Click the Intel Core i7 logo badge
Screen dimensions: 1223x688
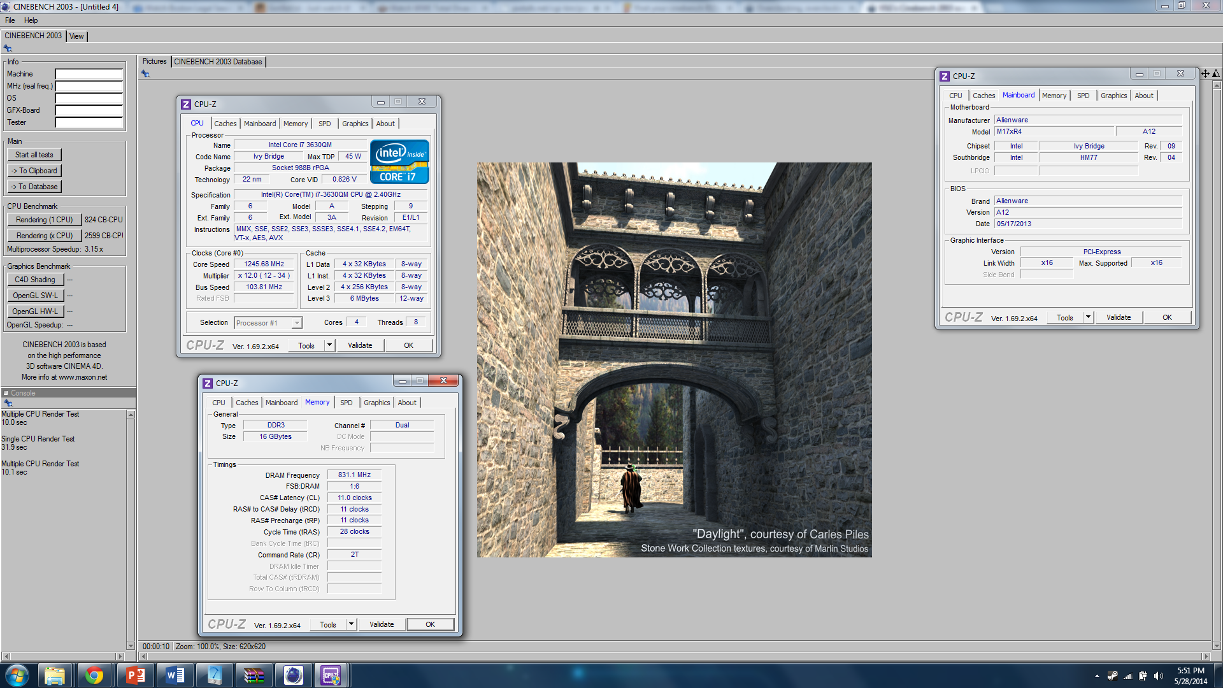pyautogui.click(x=399, y=162)
